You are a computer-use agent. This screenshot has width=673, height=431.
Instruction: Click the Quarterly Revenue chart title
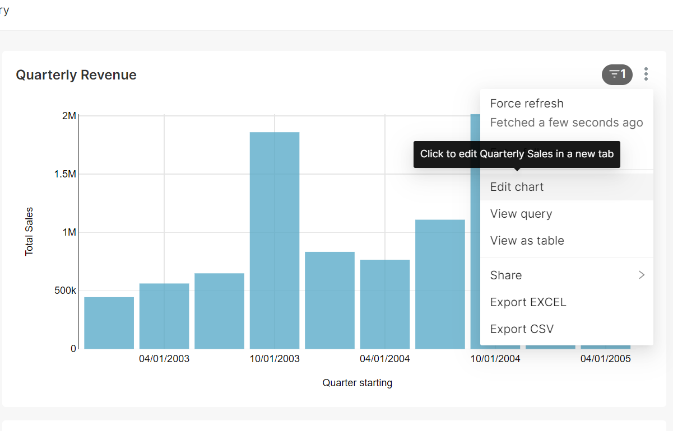pos(76,74)
